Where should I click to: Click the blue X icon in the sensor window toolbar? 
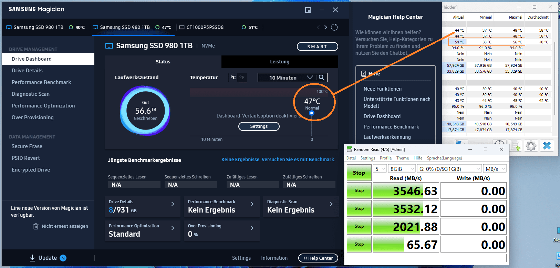coord(547,146)
